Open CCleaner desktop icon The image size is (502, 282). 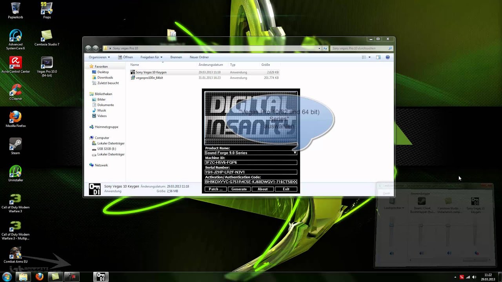pyautogui.click(x=16, y=92)
